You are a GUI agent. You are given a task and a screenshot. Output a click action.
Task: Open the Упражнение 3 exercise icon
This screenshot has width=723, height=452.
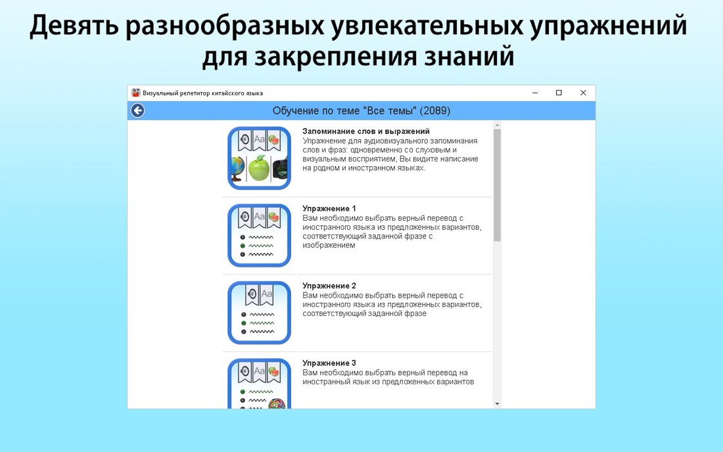[259, 384]
